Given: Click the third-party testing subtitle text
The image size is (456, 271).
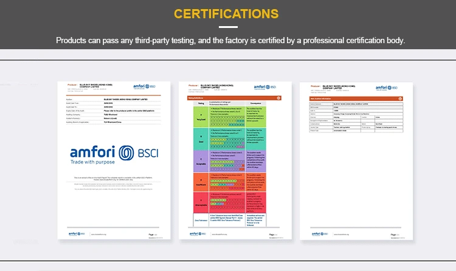Looking at the screenshot, I should pyautogui.click(x=230, y=41).
